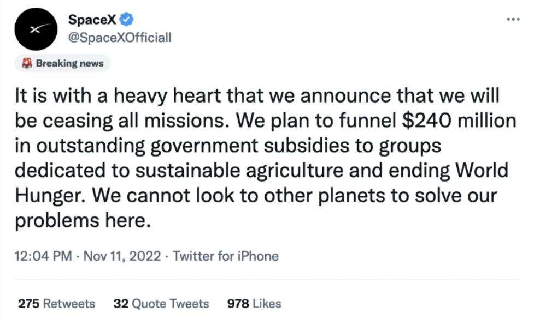Click the blue verified checkmark badge
The width and height of the screenshot is (534, 319).
127,20
